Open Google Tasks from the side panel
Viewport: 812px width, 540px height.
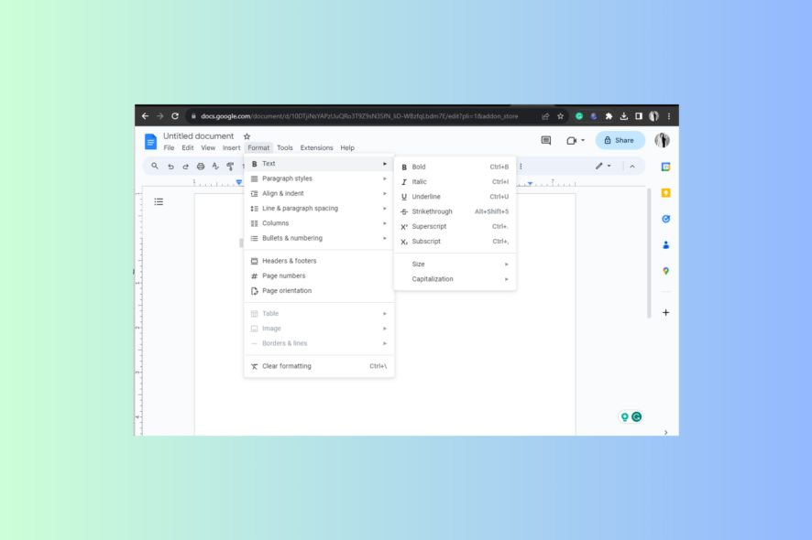665,219
